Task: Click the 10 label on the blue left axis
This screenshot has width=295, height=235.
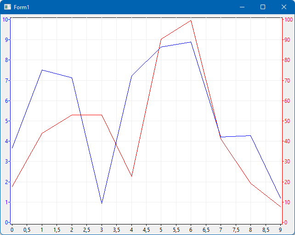Action: click(x=5, y=20)
